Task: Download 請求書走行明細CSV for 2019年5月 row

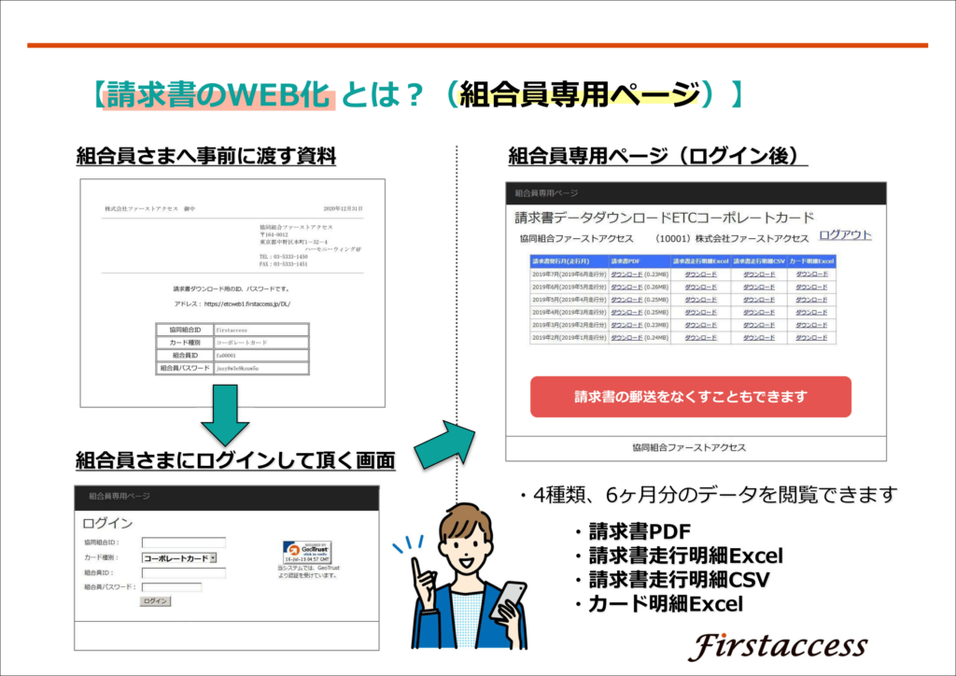Action: [759, 300]
